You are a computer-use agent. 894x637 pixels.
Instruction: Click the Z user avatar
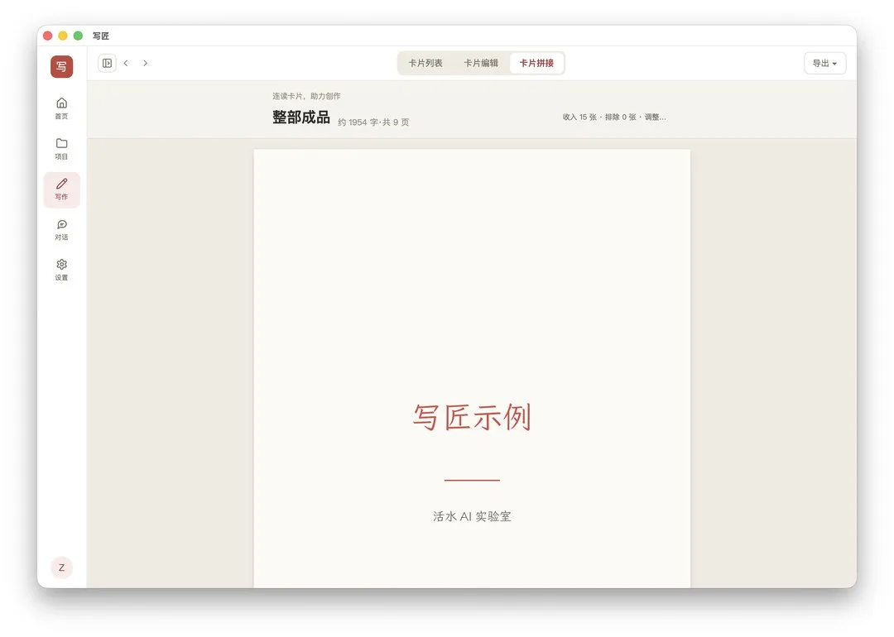(61, 568)
